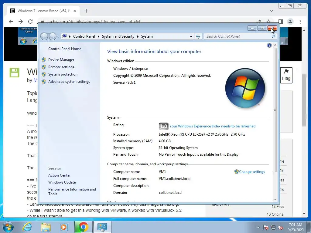Switch to Chrome on the taskbar

83,227
